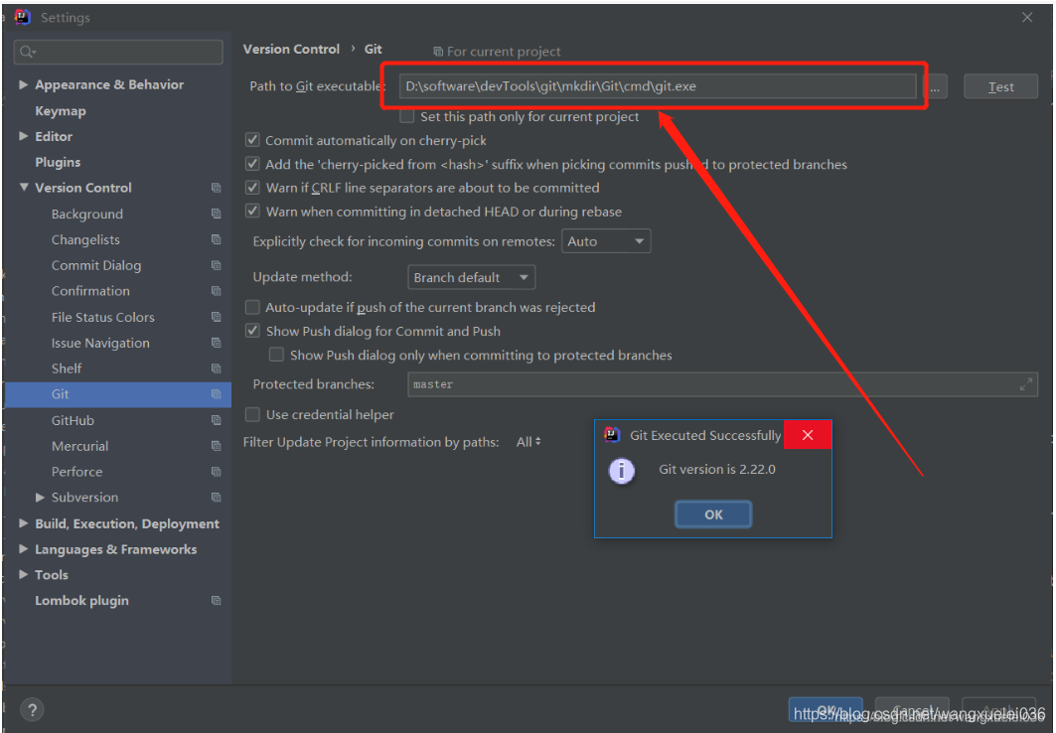Open the Changelists settings page
Screen dimensions: 1056x733
(x=85, y=240)
